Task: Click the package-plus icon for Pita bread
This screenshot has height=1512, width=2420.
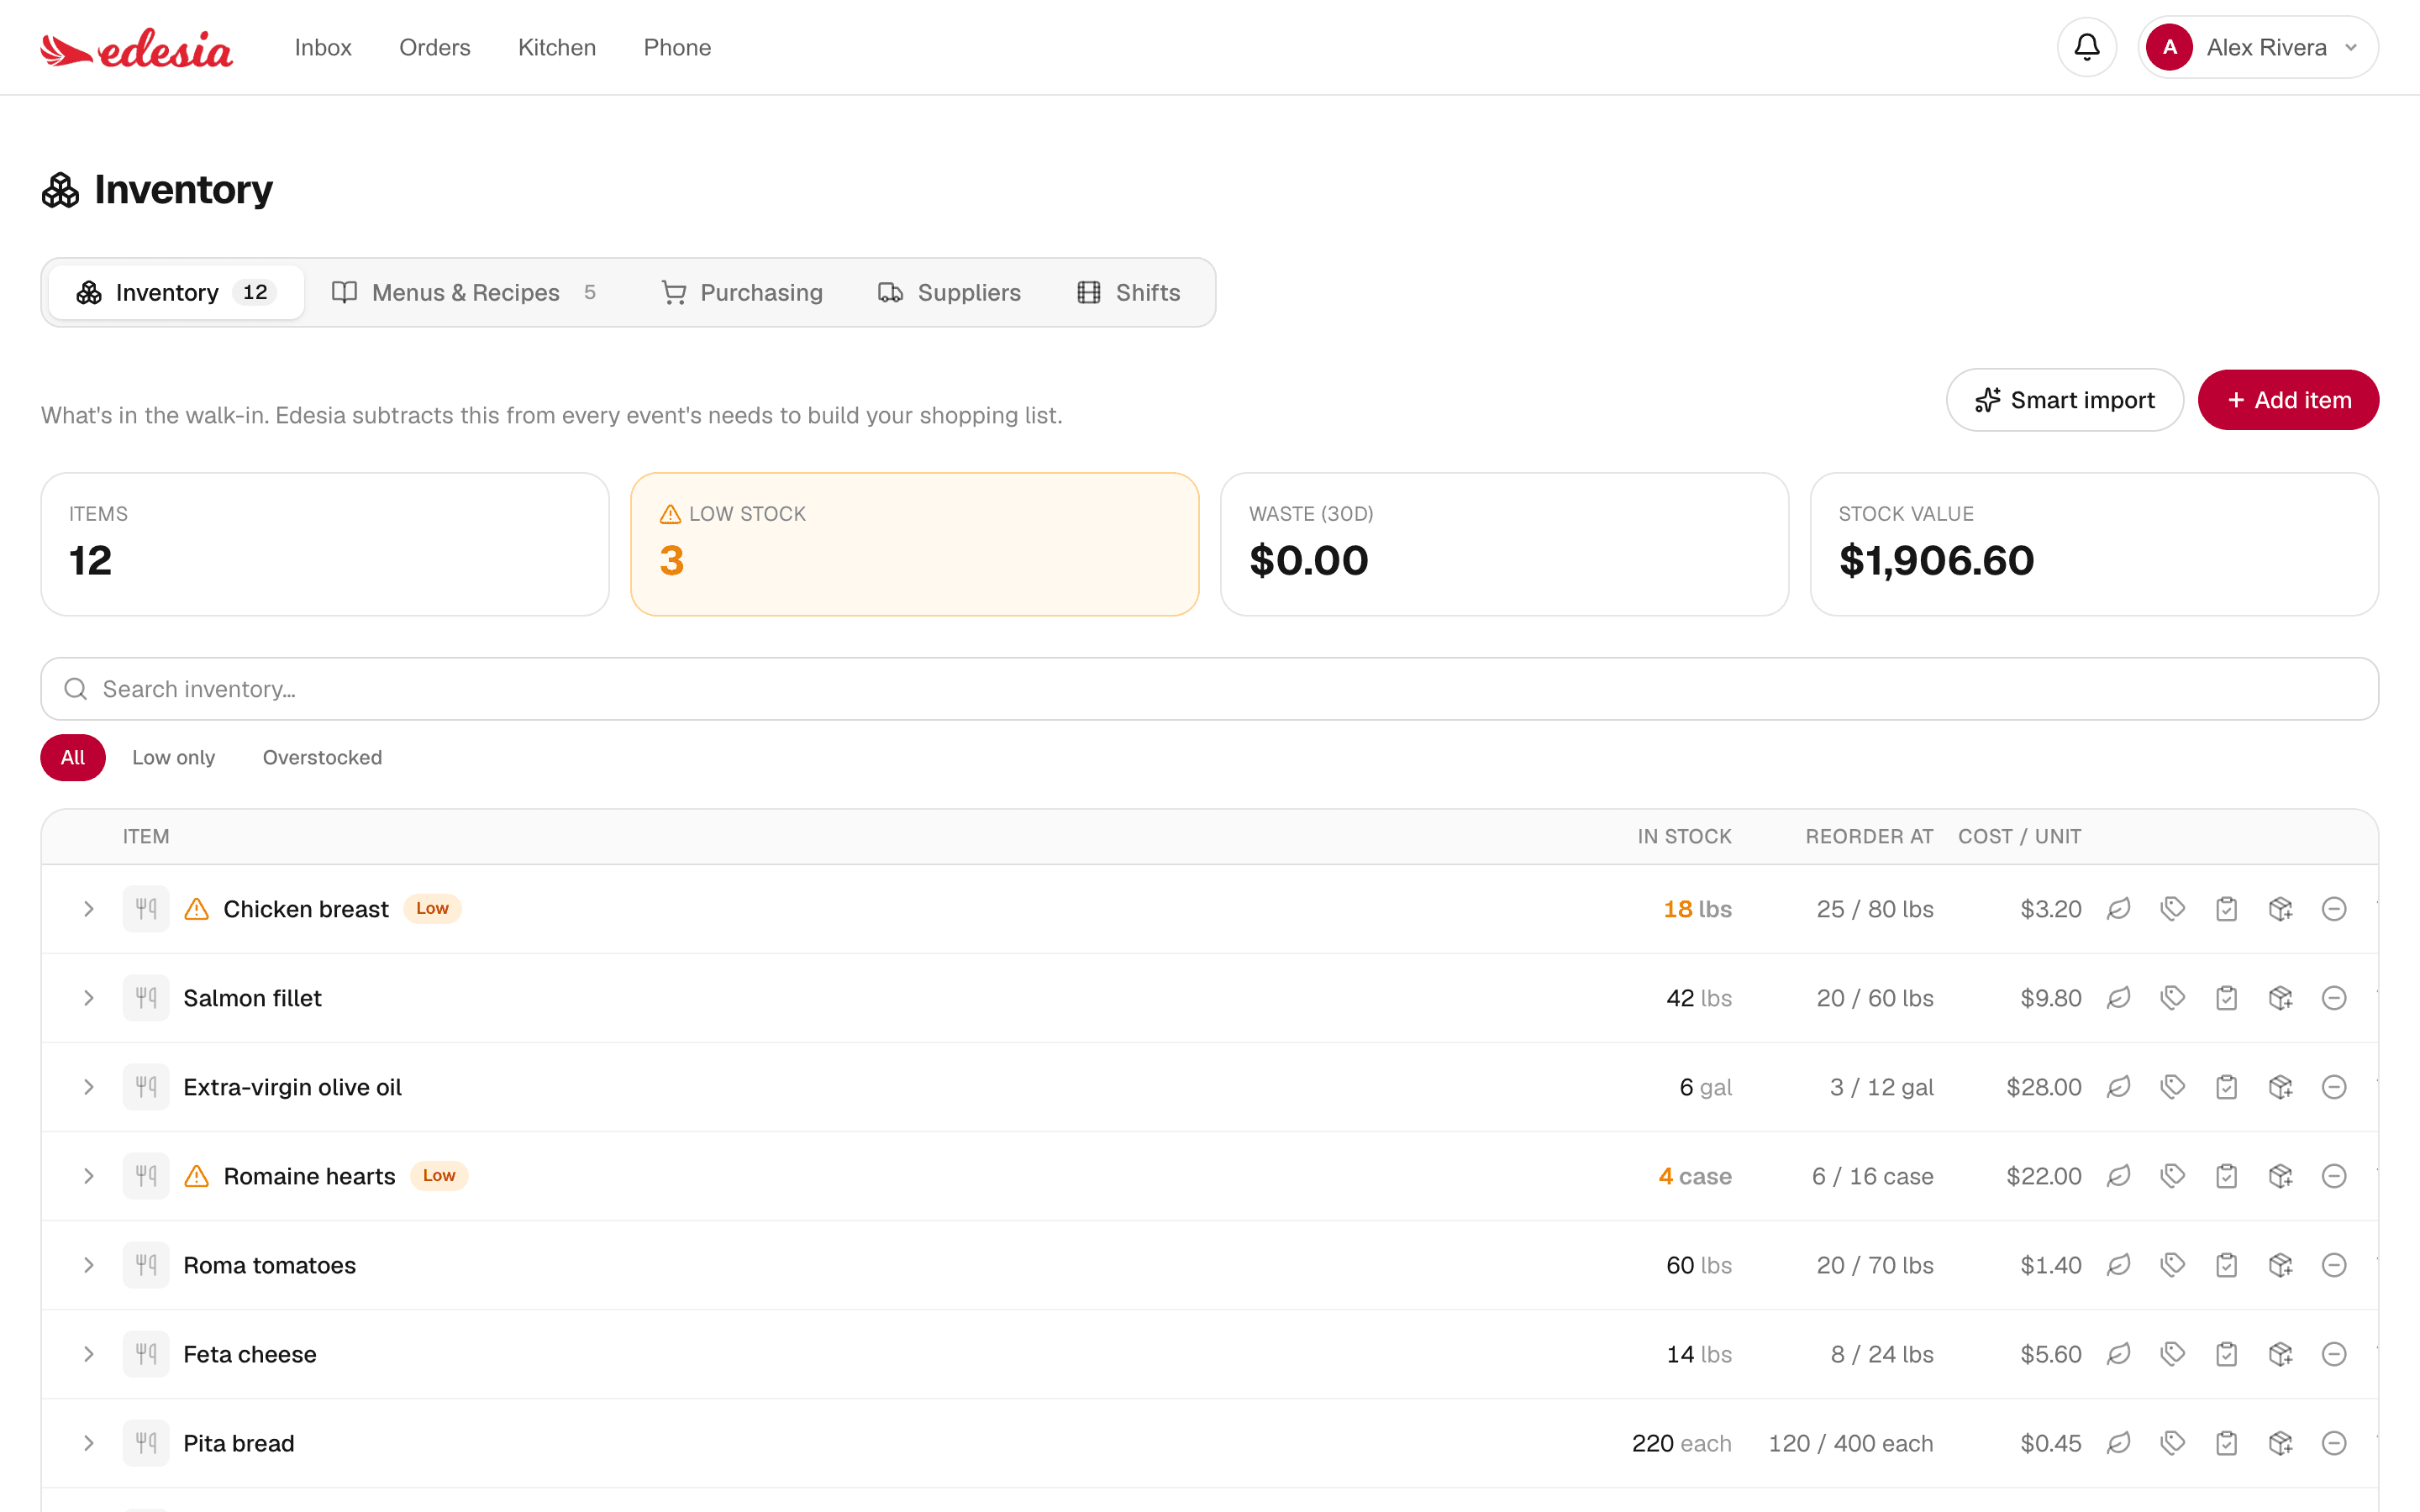Action: tap(2280, 1443)
